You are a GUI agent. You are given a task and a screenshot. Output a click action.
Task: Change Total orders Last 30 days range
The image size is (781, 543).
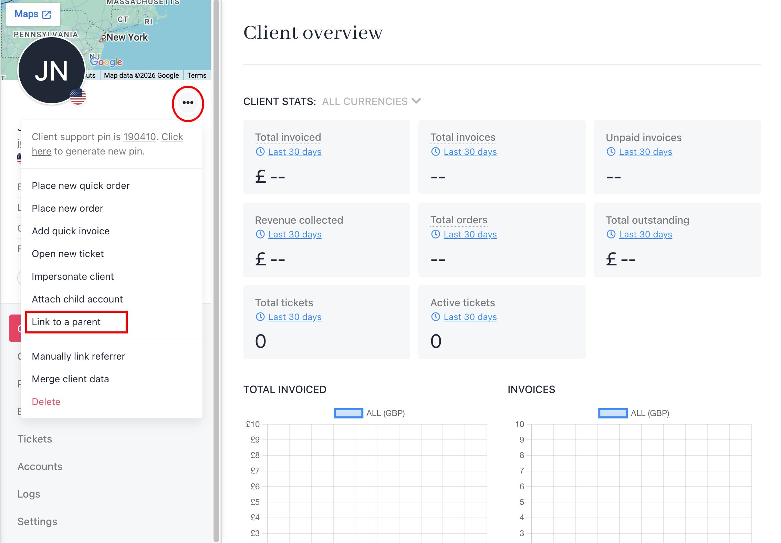470,234
